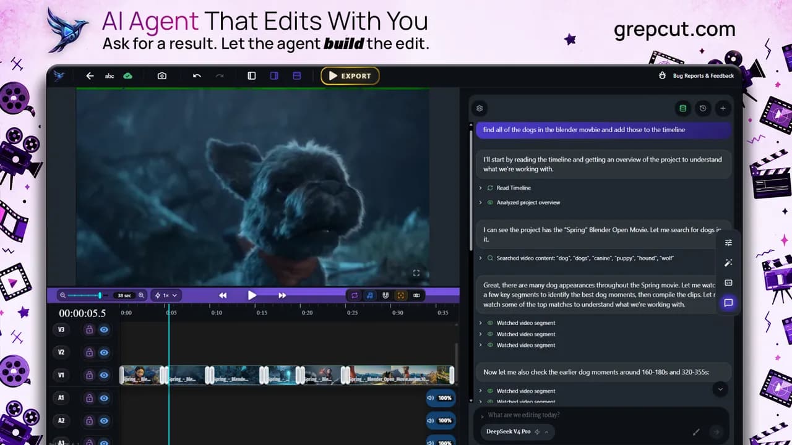Image resolution: width=792 pixels, height=445 pixels.
Task: Open the sliders adjustments side tab
Action: pyautogui.click(x=728, y=242)
